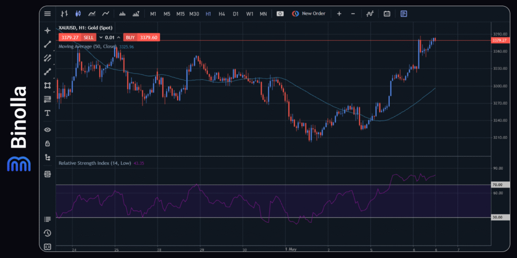517x258 pixels.
Task: Toggle the one-click trading panel button
Action: point(280,14)
